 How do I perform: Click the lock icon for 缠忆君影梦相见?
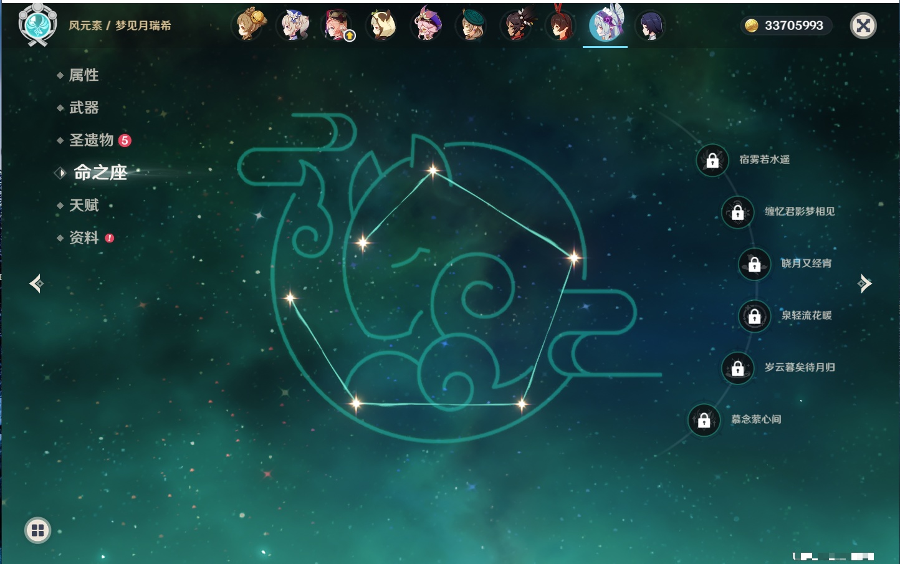pyautogui.click(x=738, y=212)
